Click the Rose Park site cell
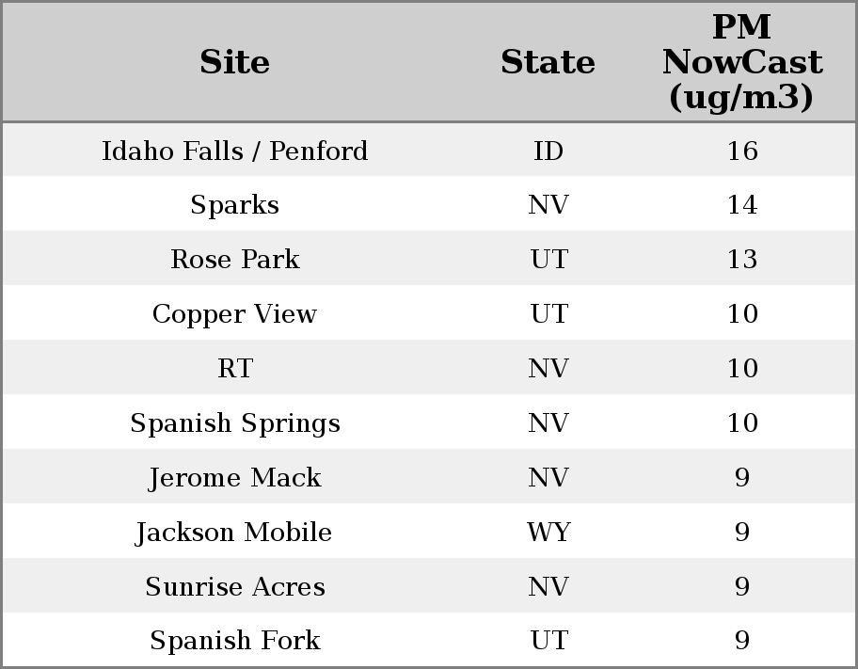This screenshot has width=858, height=669. coord(234,260)
